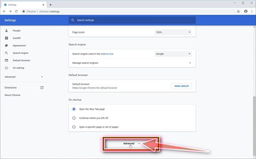Viewport: 256px width, 159px height.
Task: Click the forward navigation arrow
Action: coord(10,11)
